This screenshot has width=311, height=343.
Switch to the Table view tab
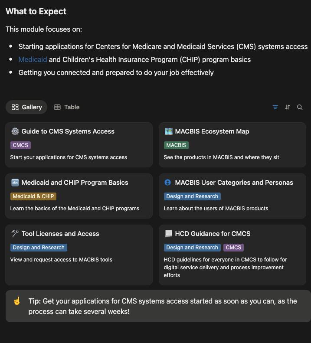pyautogui.click(x=67, y=107)
